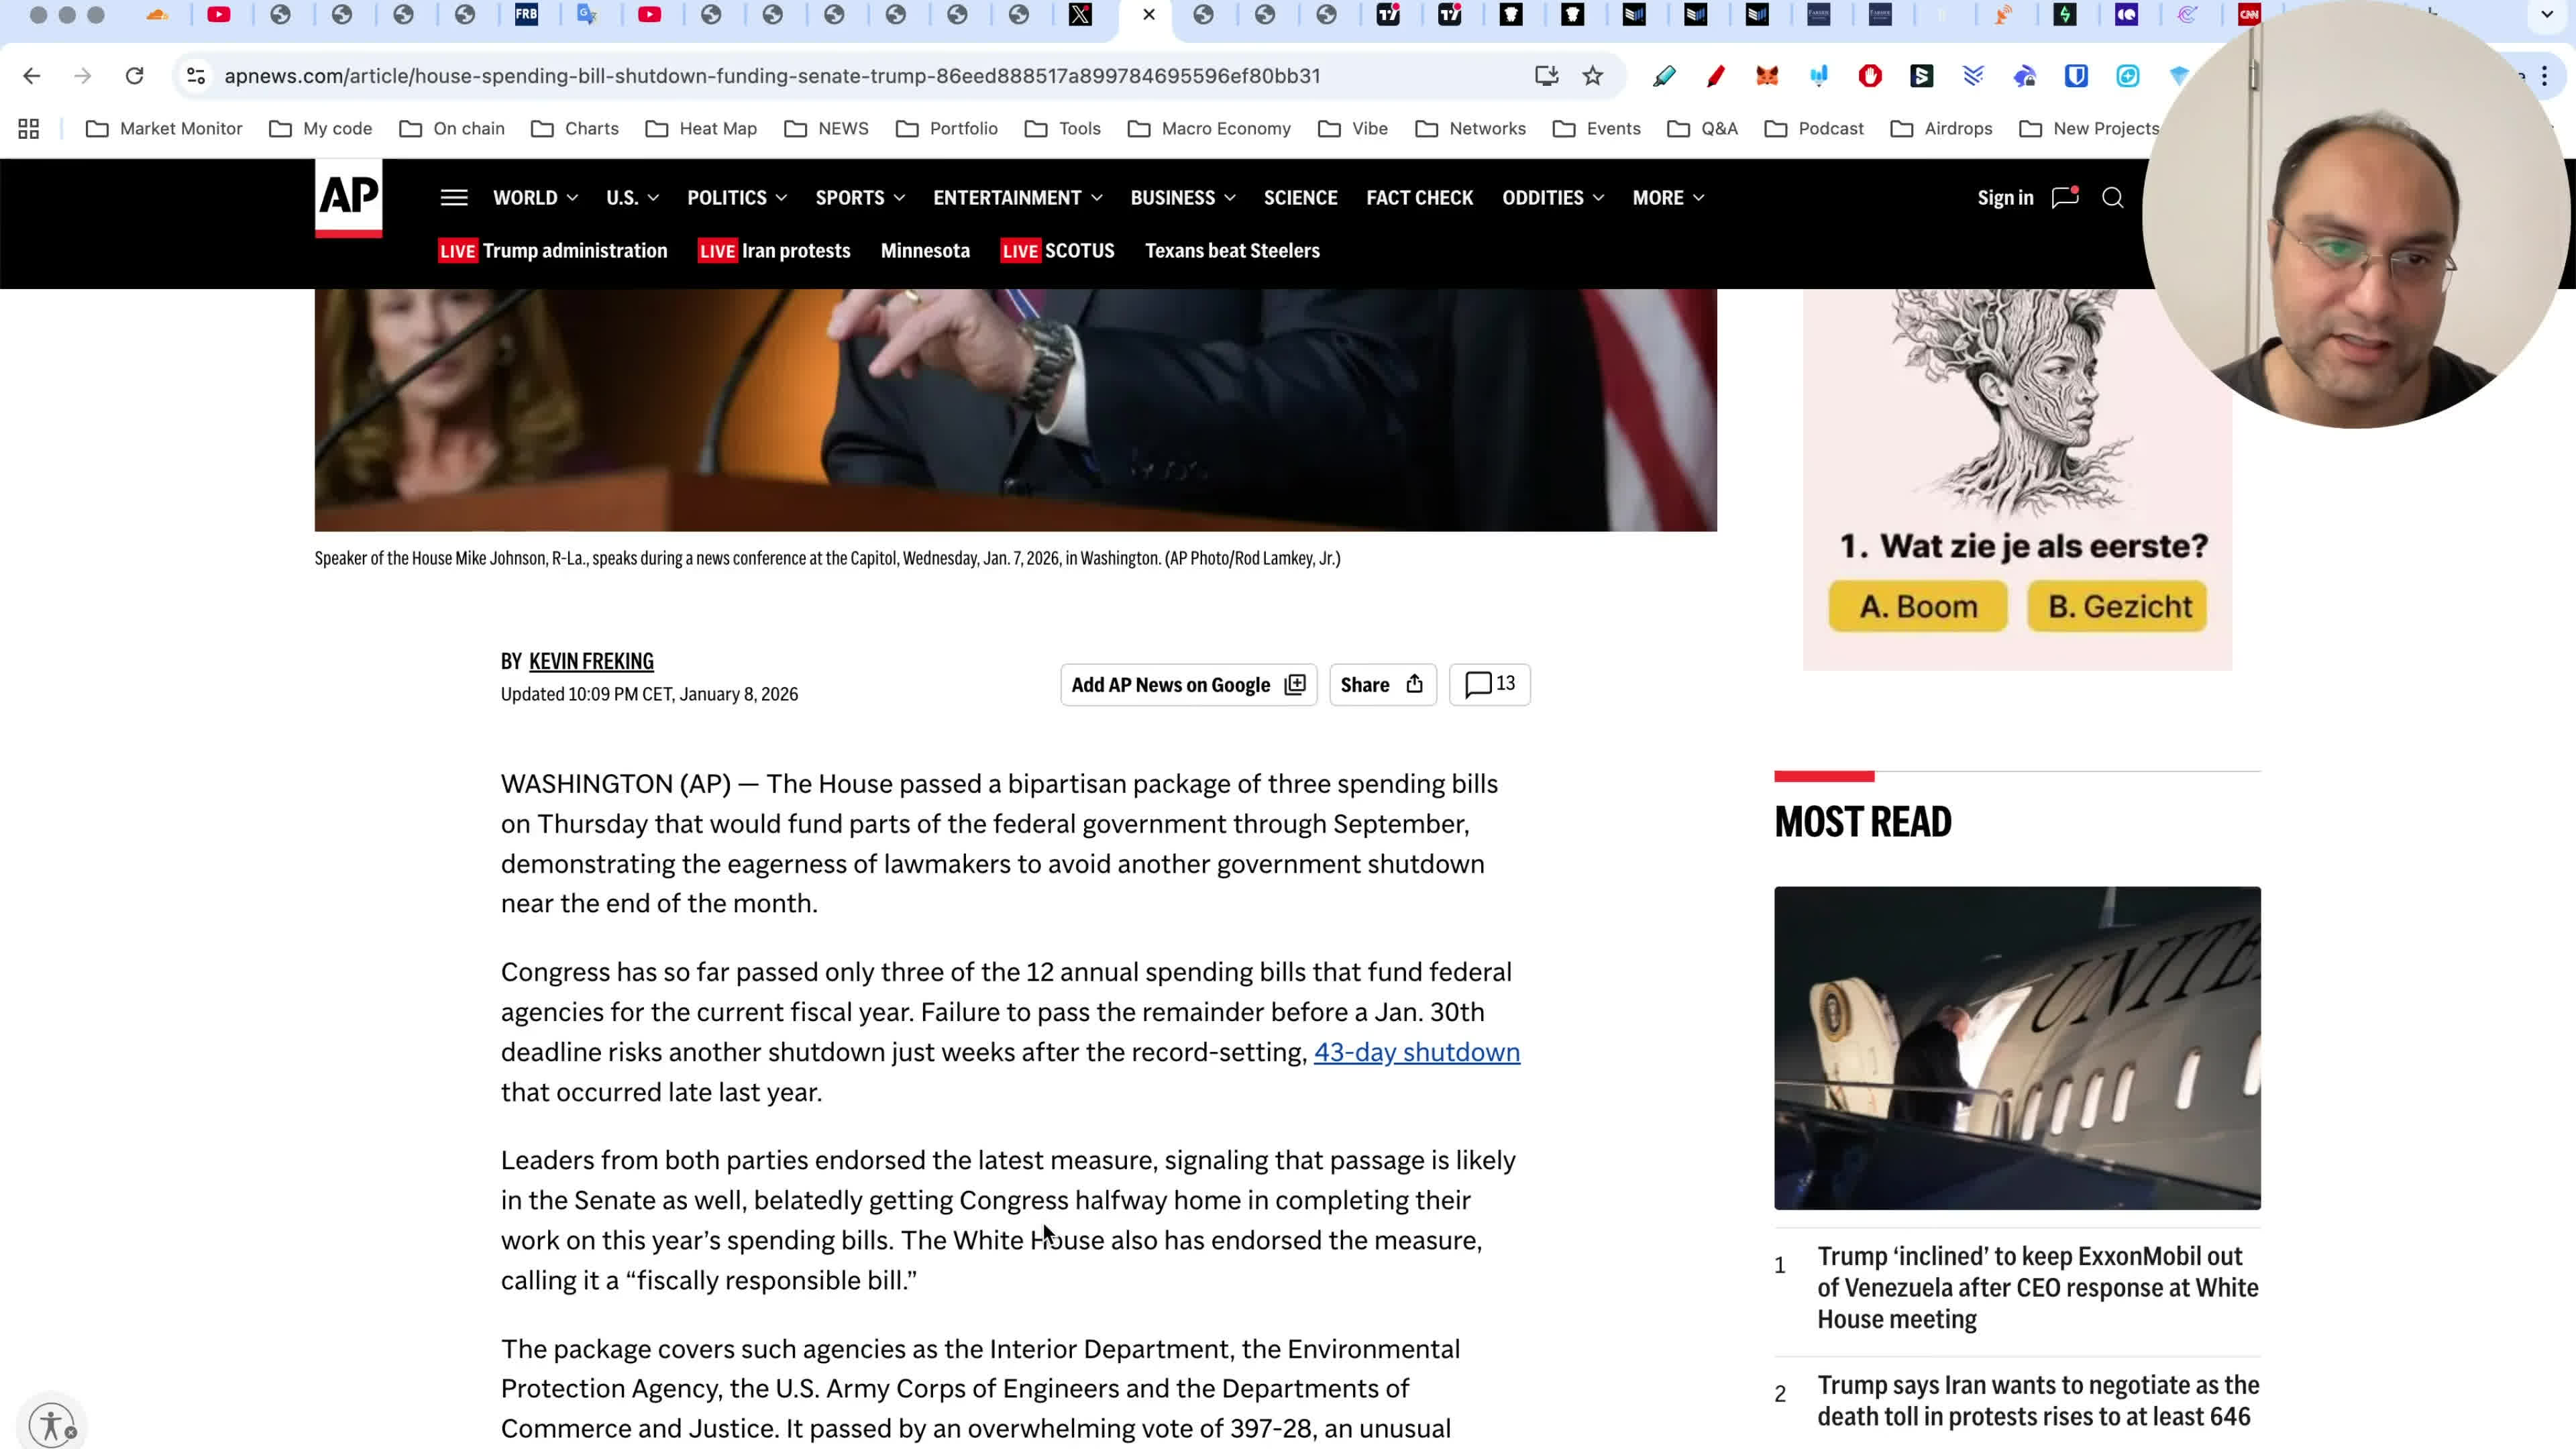Click the AP logo to go home
This screenshot has width=2576, height=1449.
(x=348, y=197)
